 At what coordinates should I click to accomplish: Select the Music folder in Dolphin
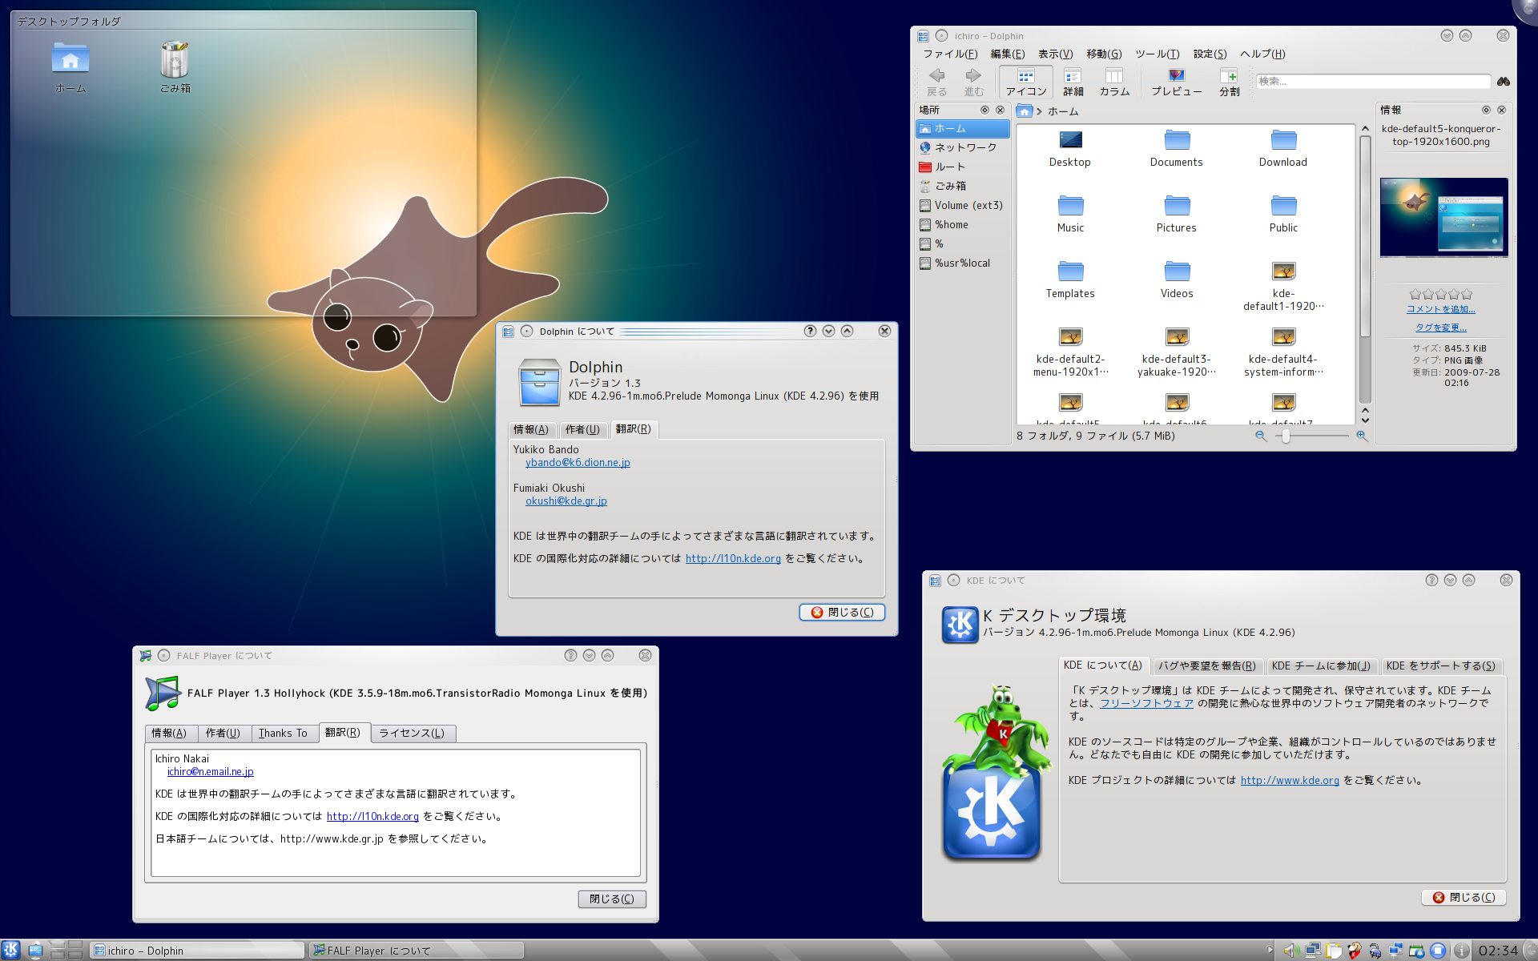(x=1070, y=214)
